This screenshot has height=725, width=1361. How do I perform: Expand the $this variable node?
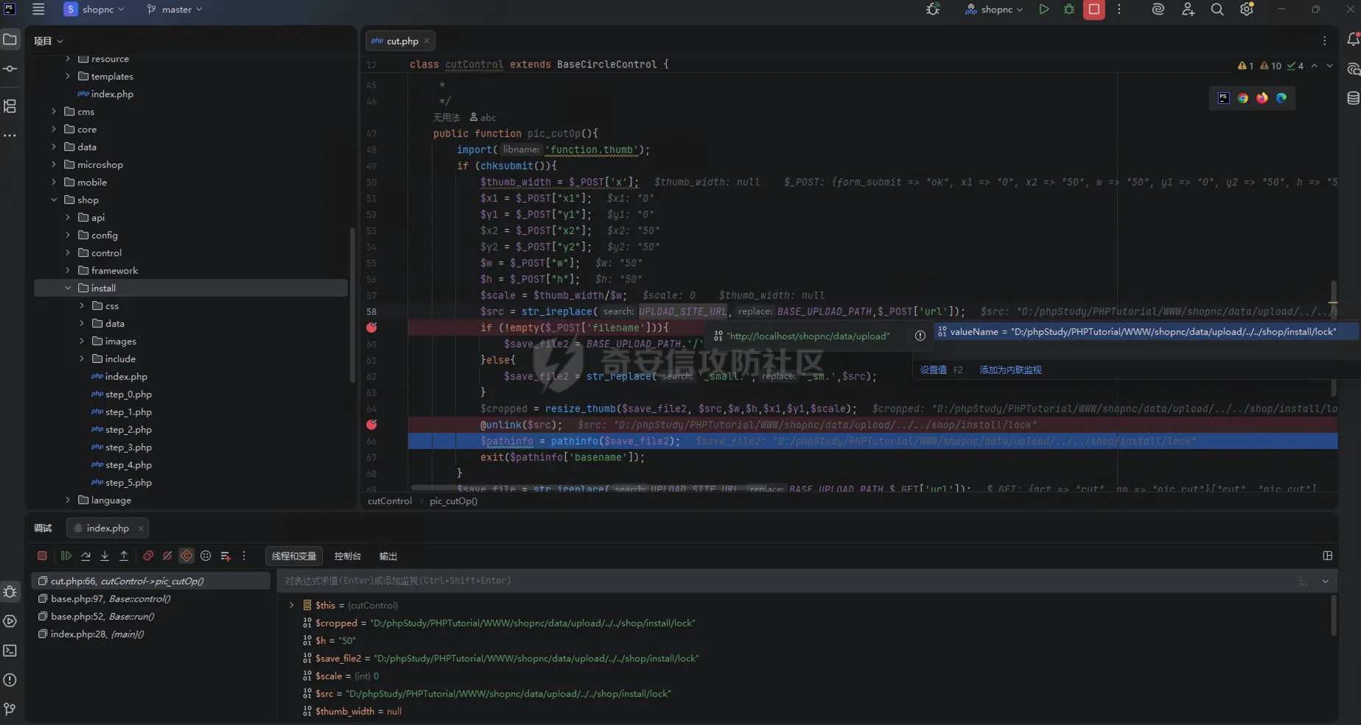[x=292, y=605]
